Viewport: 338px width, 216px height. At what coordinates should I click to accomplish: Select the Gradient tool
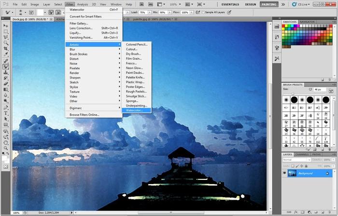(6, 90)
